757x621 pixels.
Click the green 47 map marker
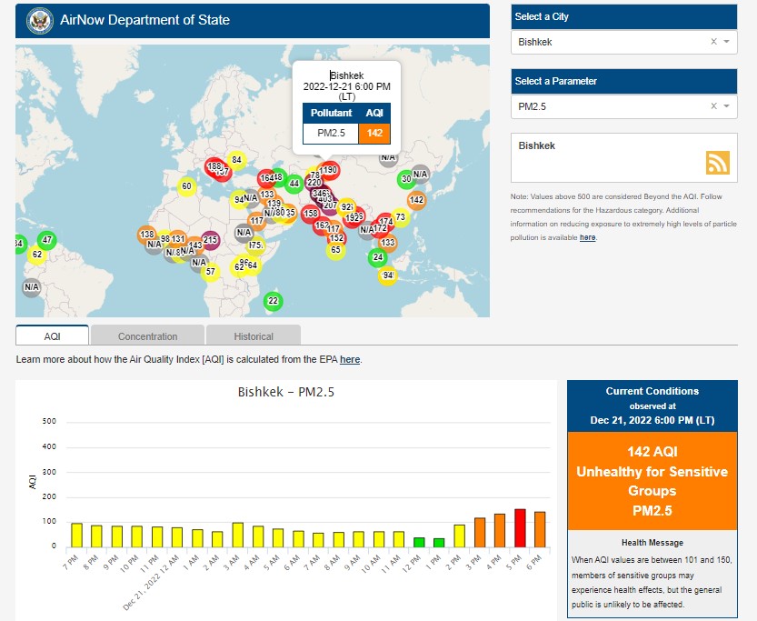(47, 241)
